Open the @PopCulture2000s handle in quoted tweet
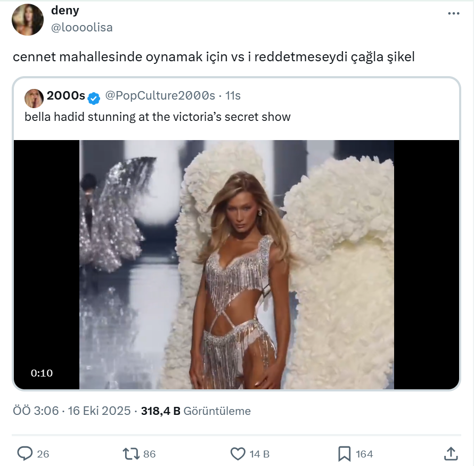The height and width of the screenshot is (466, 474). [x=160, y=96]
